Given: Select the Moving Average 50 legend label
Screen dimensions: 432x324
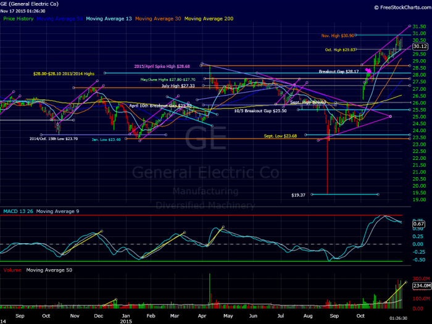Looking at the screenshot, I should tap(59, 19).
